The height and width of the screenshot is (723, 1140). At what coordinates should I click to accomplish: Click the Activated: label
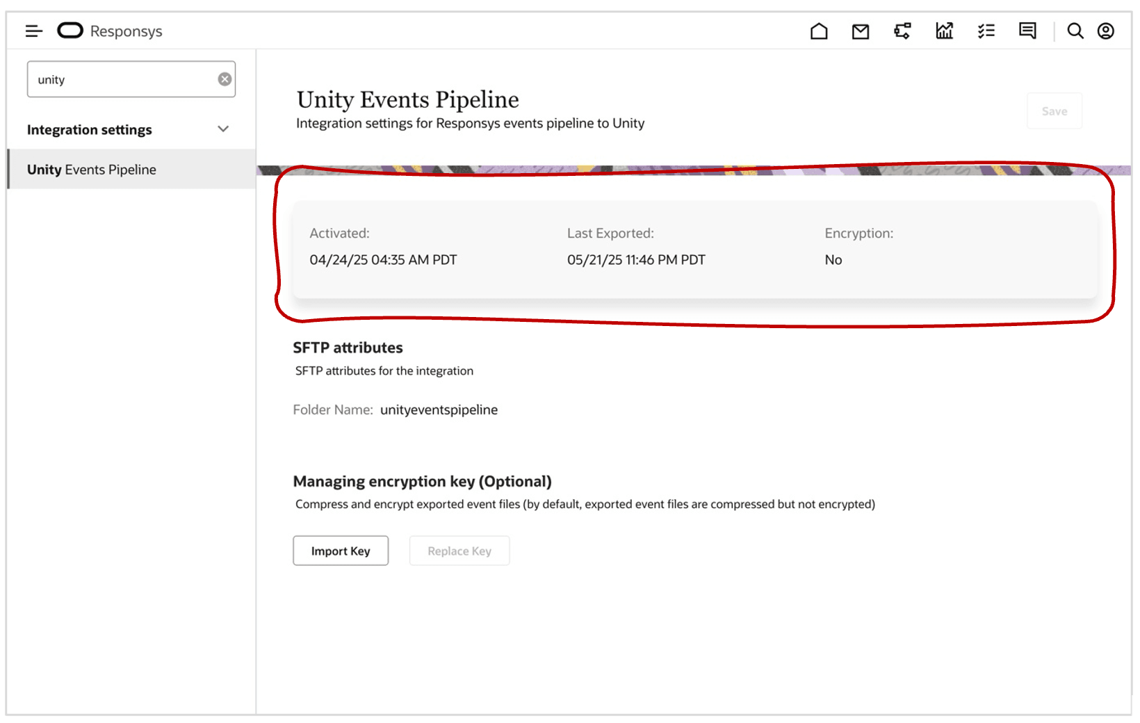pyautogui.click(x=339, y=234)
